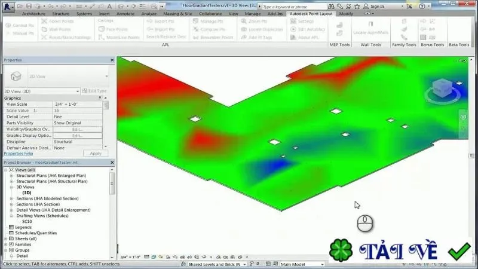Click the Room Points tool icon
478x269 pixels.
(x=44, y=21)
